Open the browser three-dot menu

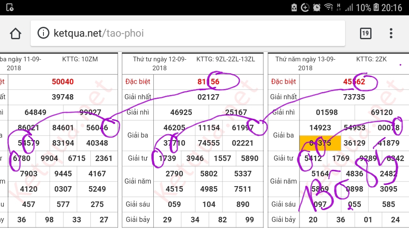[391, 33]
